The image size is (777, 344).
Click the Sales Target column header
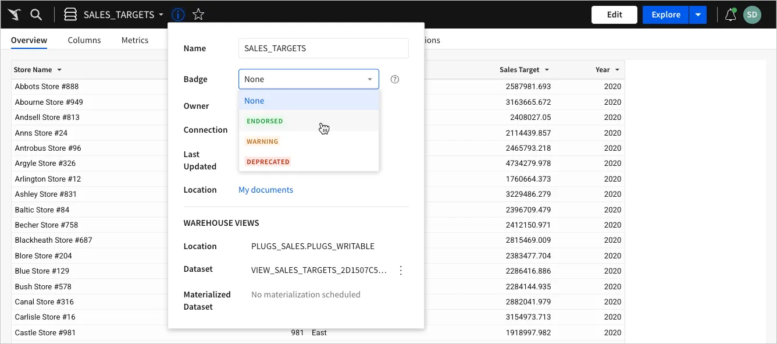[519, 70]
